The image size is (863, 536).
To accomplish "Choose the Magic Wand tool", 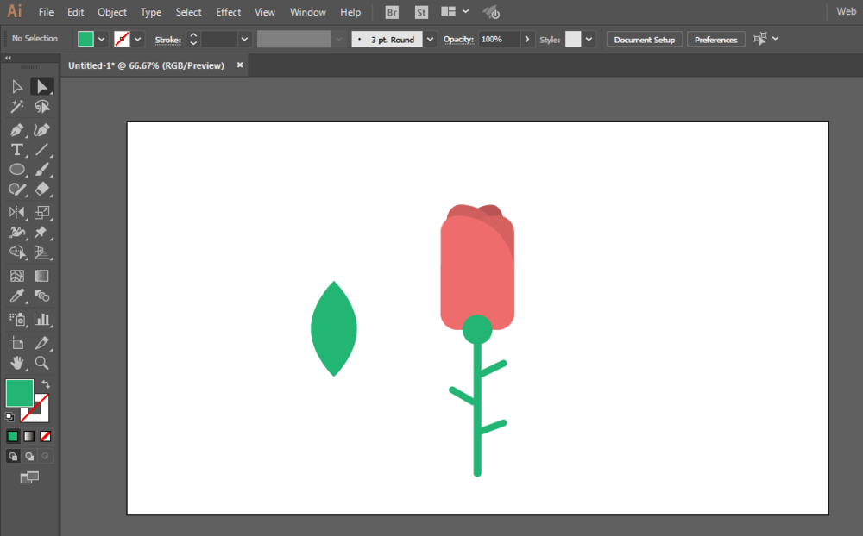I will [x=16, y=106].
